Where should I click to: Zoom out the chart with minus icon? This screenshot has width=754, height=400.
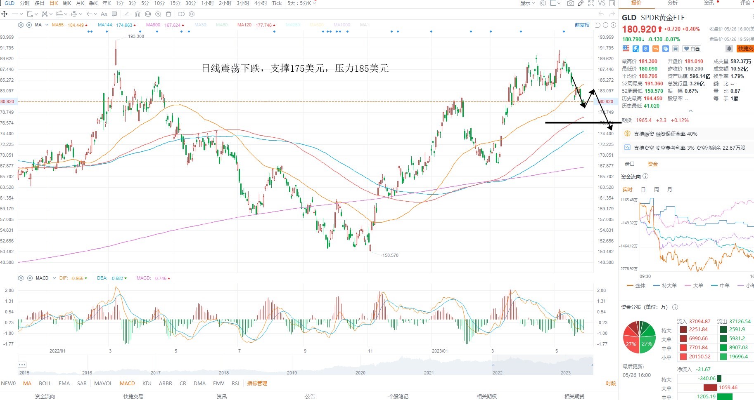pos(605,25)
